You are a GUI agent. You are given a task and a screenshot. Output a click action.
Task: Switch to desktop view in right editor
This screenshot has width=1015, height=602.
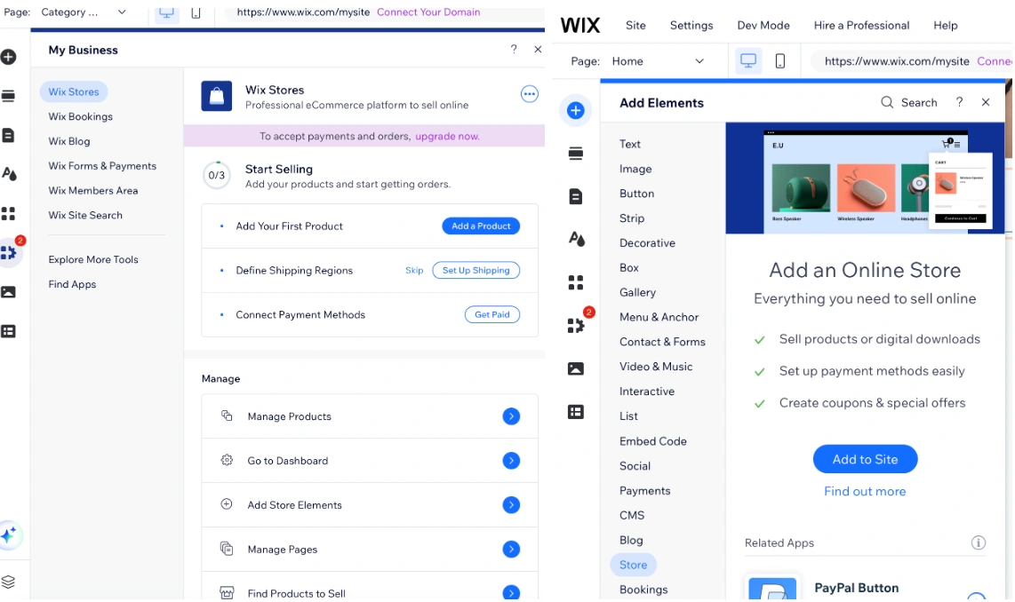click(748, 61)
